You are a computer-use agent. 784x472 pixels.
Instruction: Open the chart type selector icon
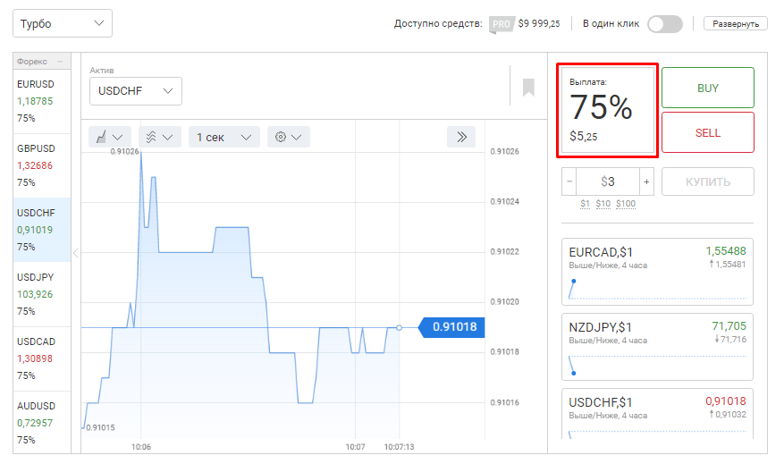click(x=110, y=137)
